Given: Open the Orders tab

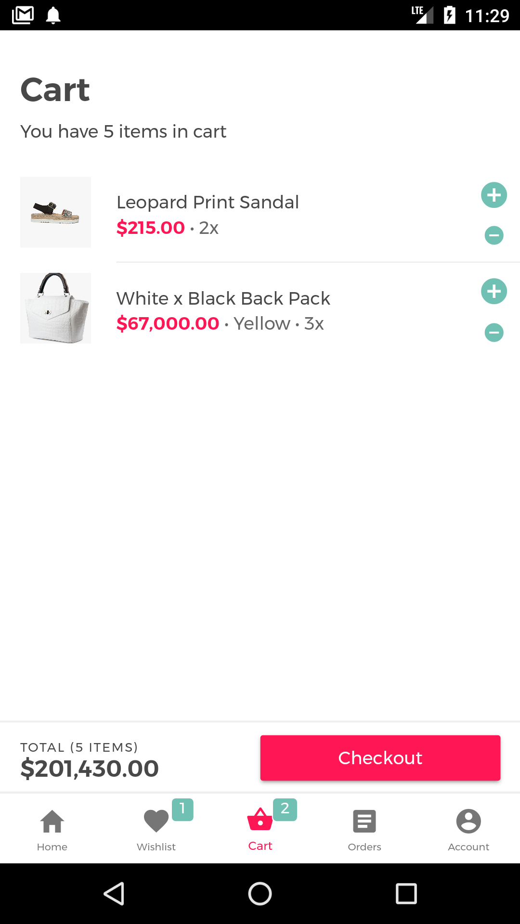Looking at the screenshot, I should point(364,829).
